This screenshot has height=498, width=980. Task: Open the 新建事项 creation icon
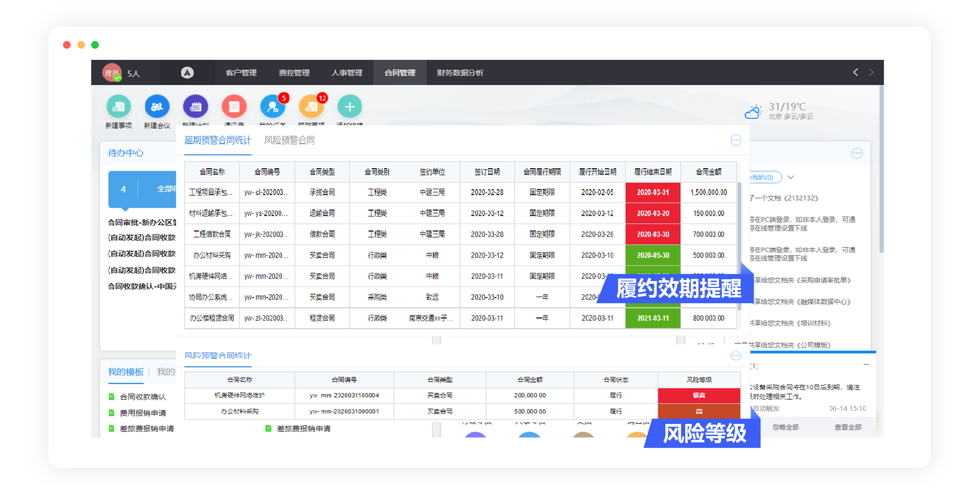tap(119, 107)
